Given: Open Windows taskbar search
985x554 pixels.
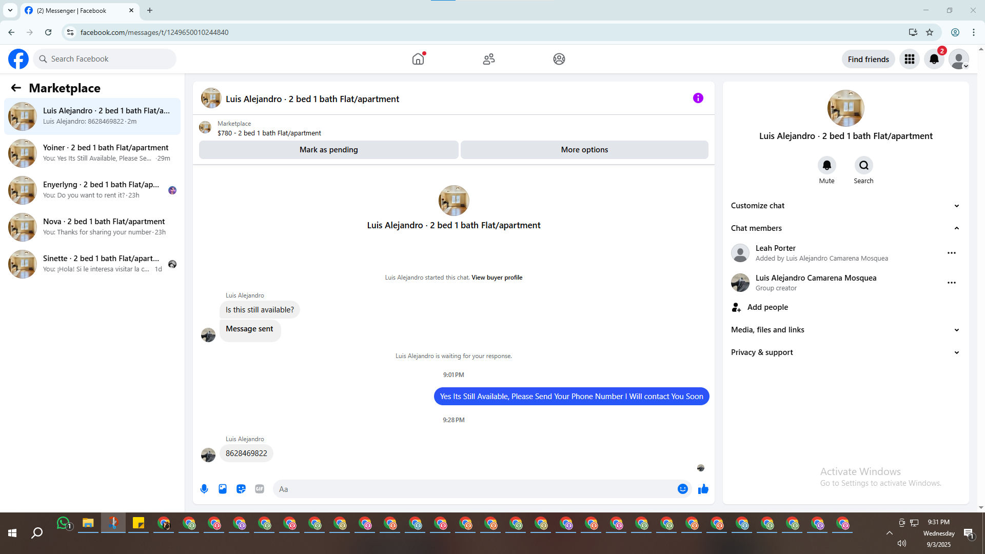Looking at the screenshot, I should [x=37, y=533].
